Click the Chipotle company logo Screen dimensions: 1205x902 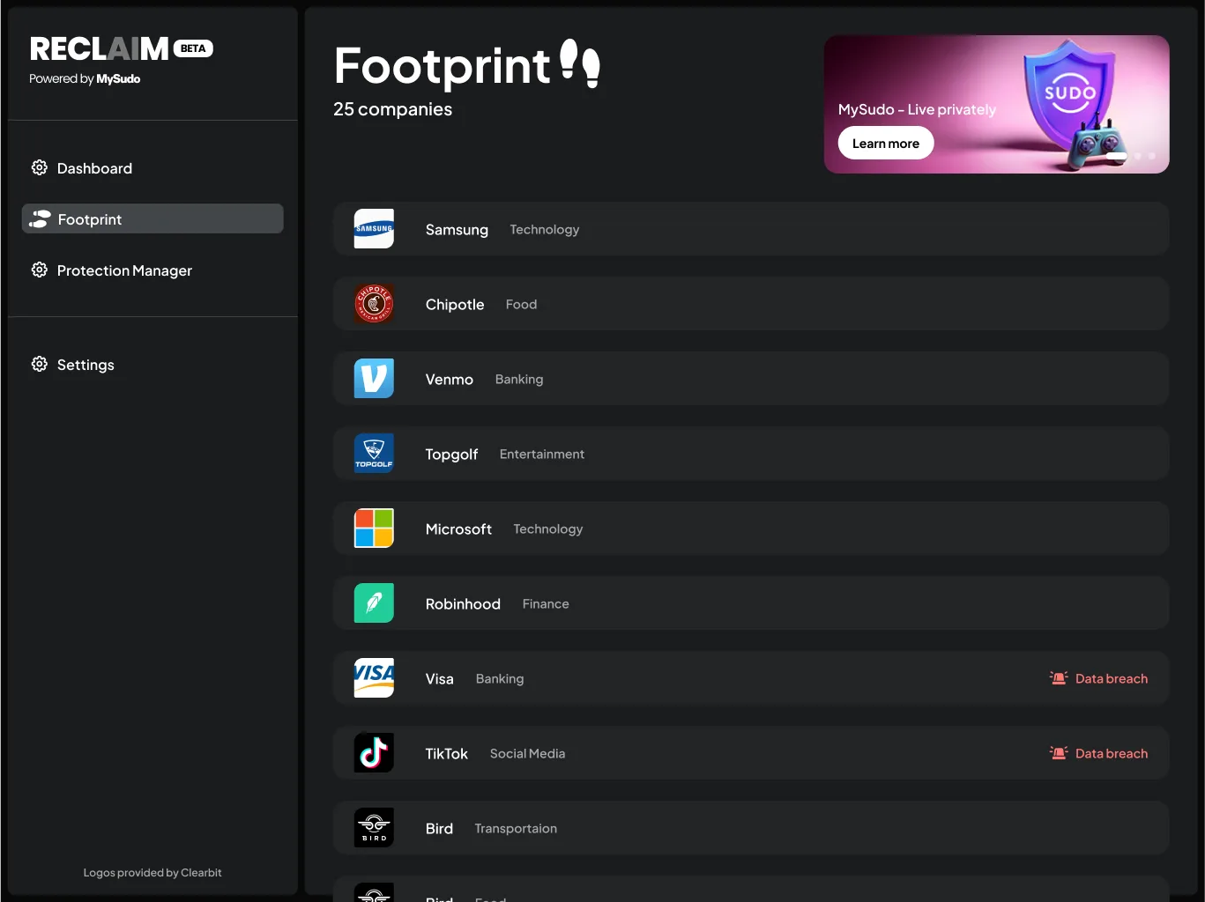coord(374,304)
